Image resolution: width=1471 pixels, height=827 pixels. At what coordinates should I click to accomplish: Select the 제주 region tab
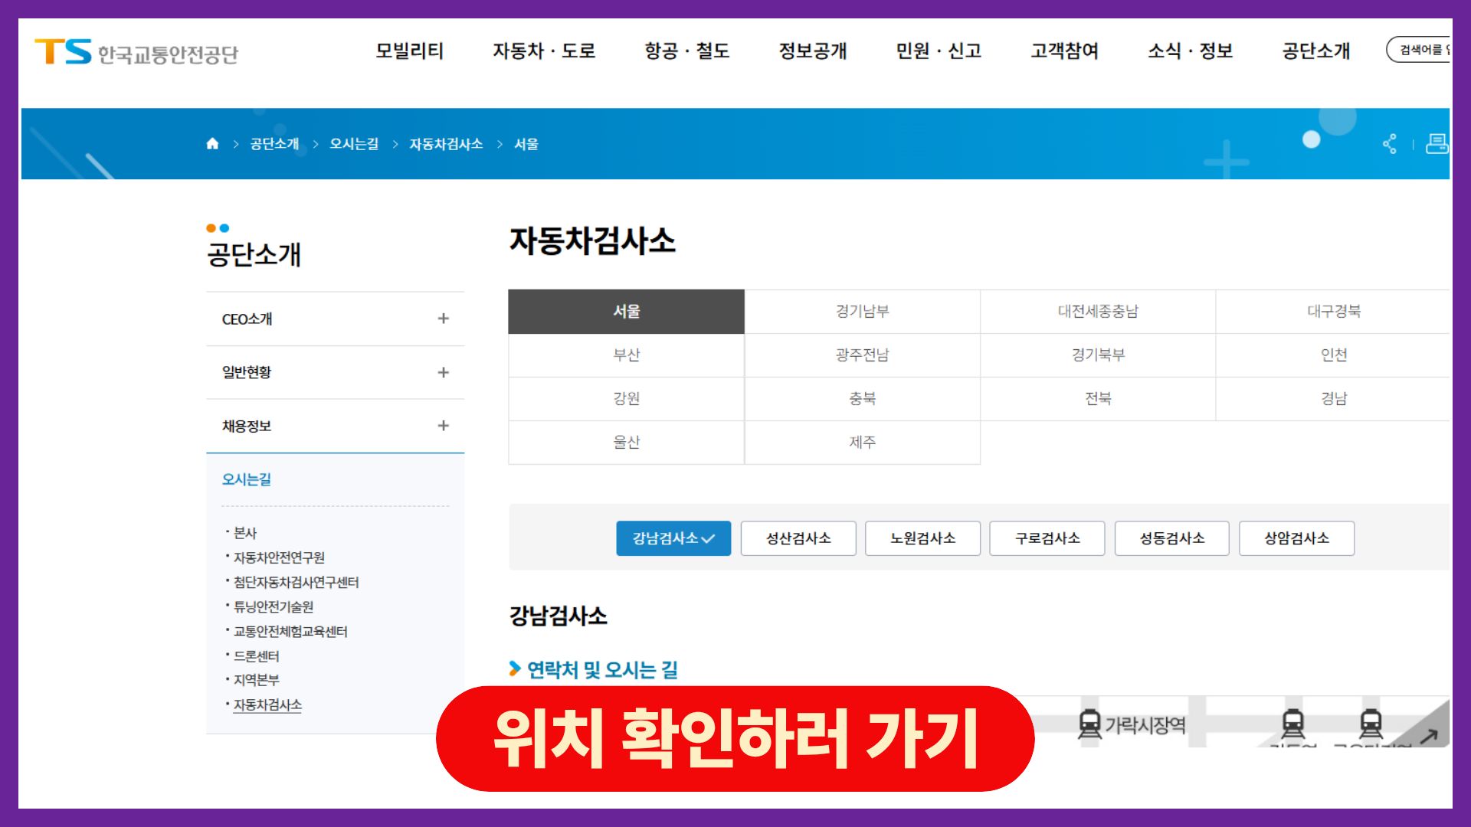pyautogui.click(x=862, y=443)
